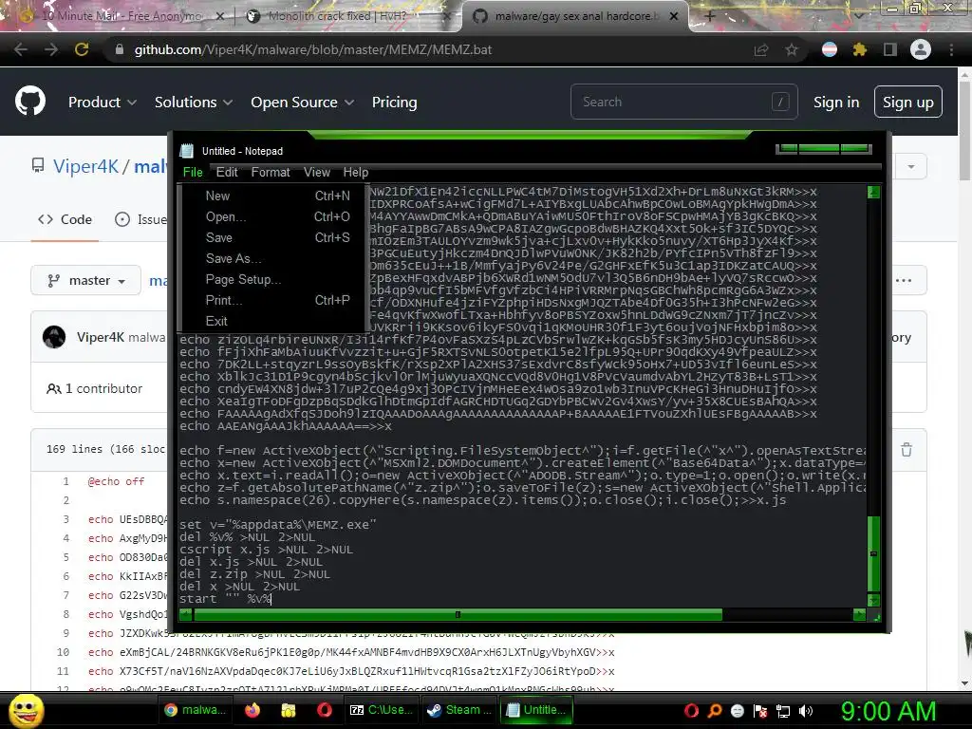Click magnifier icon in system tray
The height and width of the screenshot is (729, 972).
pyautogui.click(x=715, y=711)
